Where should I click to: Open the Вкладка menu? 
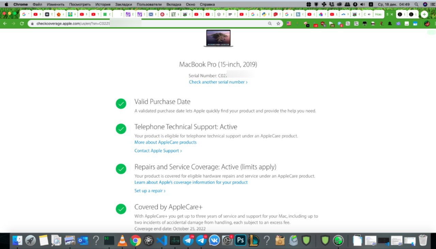[x=174, y=4]
